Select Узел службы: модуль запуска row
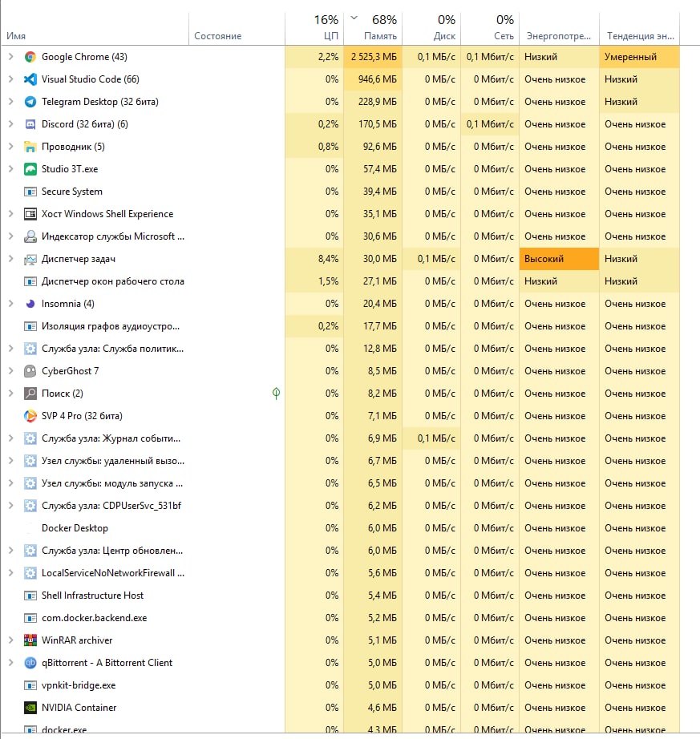Image resolution: width=700 pixels, height=739 pixels. (x=340, y=483)
